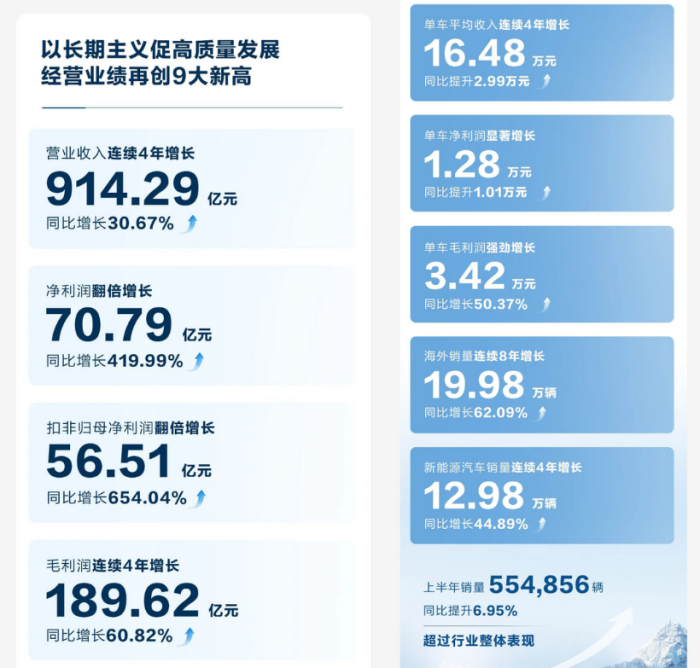Click the up arrow beside 同比提升2.99万元
This screenshot has width=700, height=668.
click(545, 81)
